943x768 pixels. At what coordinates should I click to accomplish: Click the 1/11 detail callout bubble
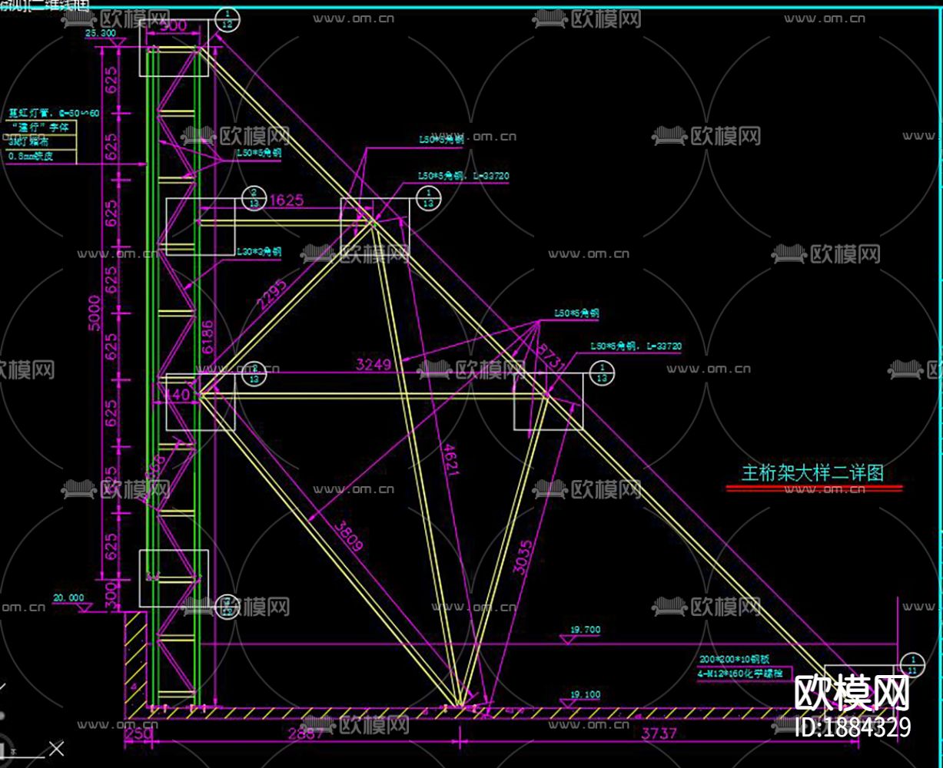[912, 665]
